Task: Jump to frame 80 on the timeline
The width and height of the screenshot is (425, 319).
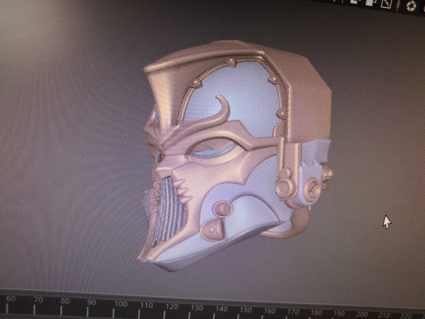Action: point(65,301)
